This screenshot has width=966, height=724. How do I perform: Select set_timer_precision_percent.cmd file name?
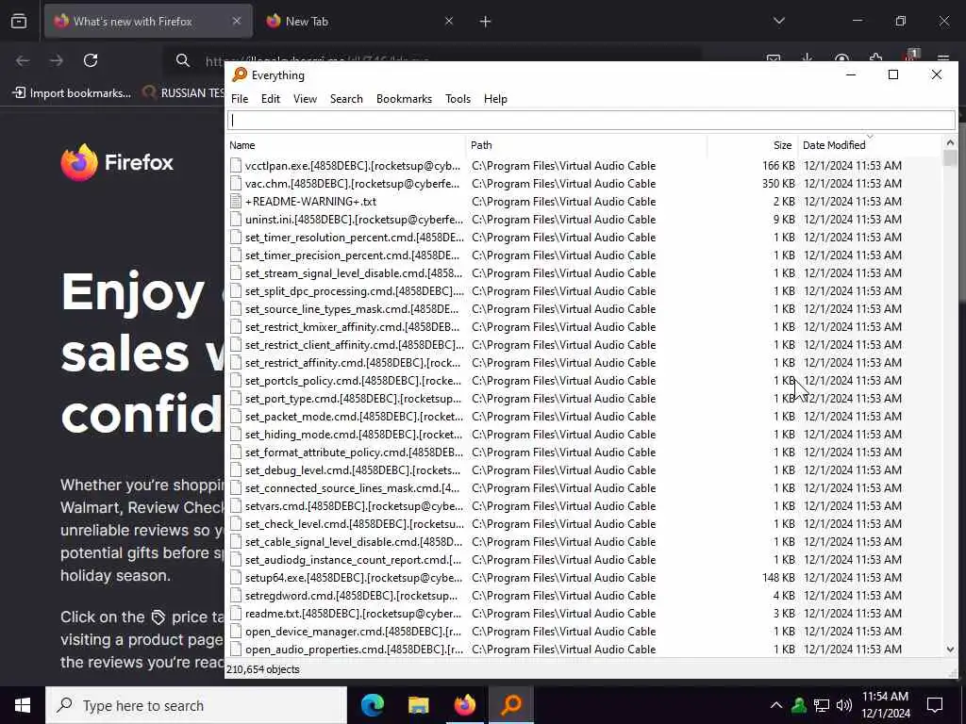click(x=353, y=255)
